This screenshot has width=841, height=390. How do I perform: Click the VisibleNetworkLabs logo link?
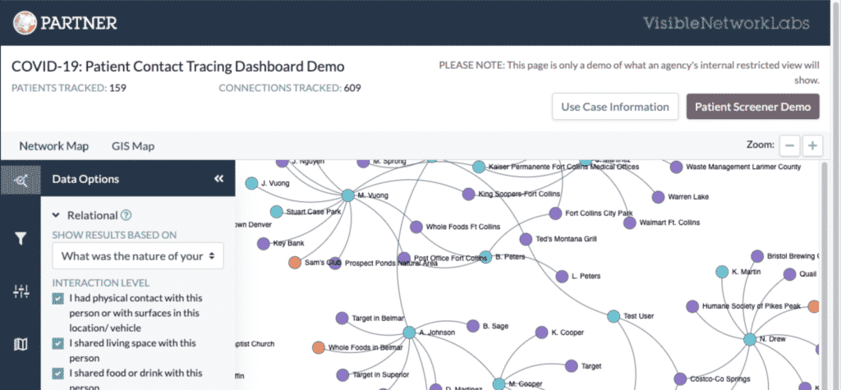click(726, 23)
